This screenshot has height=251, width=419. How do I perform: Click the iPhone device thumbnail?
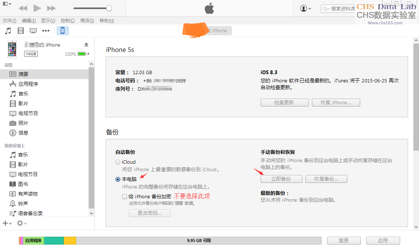12,49
